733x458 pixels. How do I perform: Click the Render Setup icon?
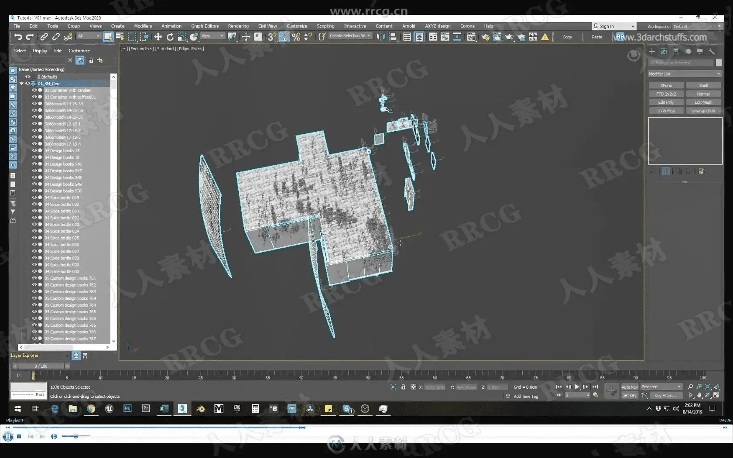tap(486, 37)
